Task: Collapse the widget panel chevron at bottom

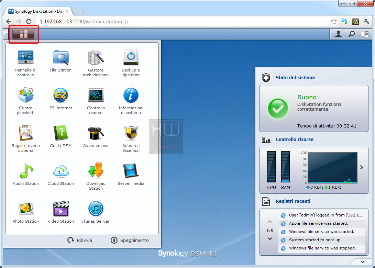Action: [x=363, y=262]
